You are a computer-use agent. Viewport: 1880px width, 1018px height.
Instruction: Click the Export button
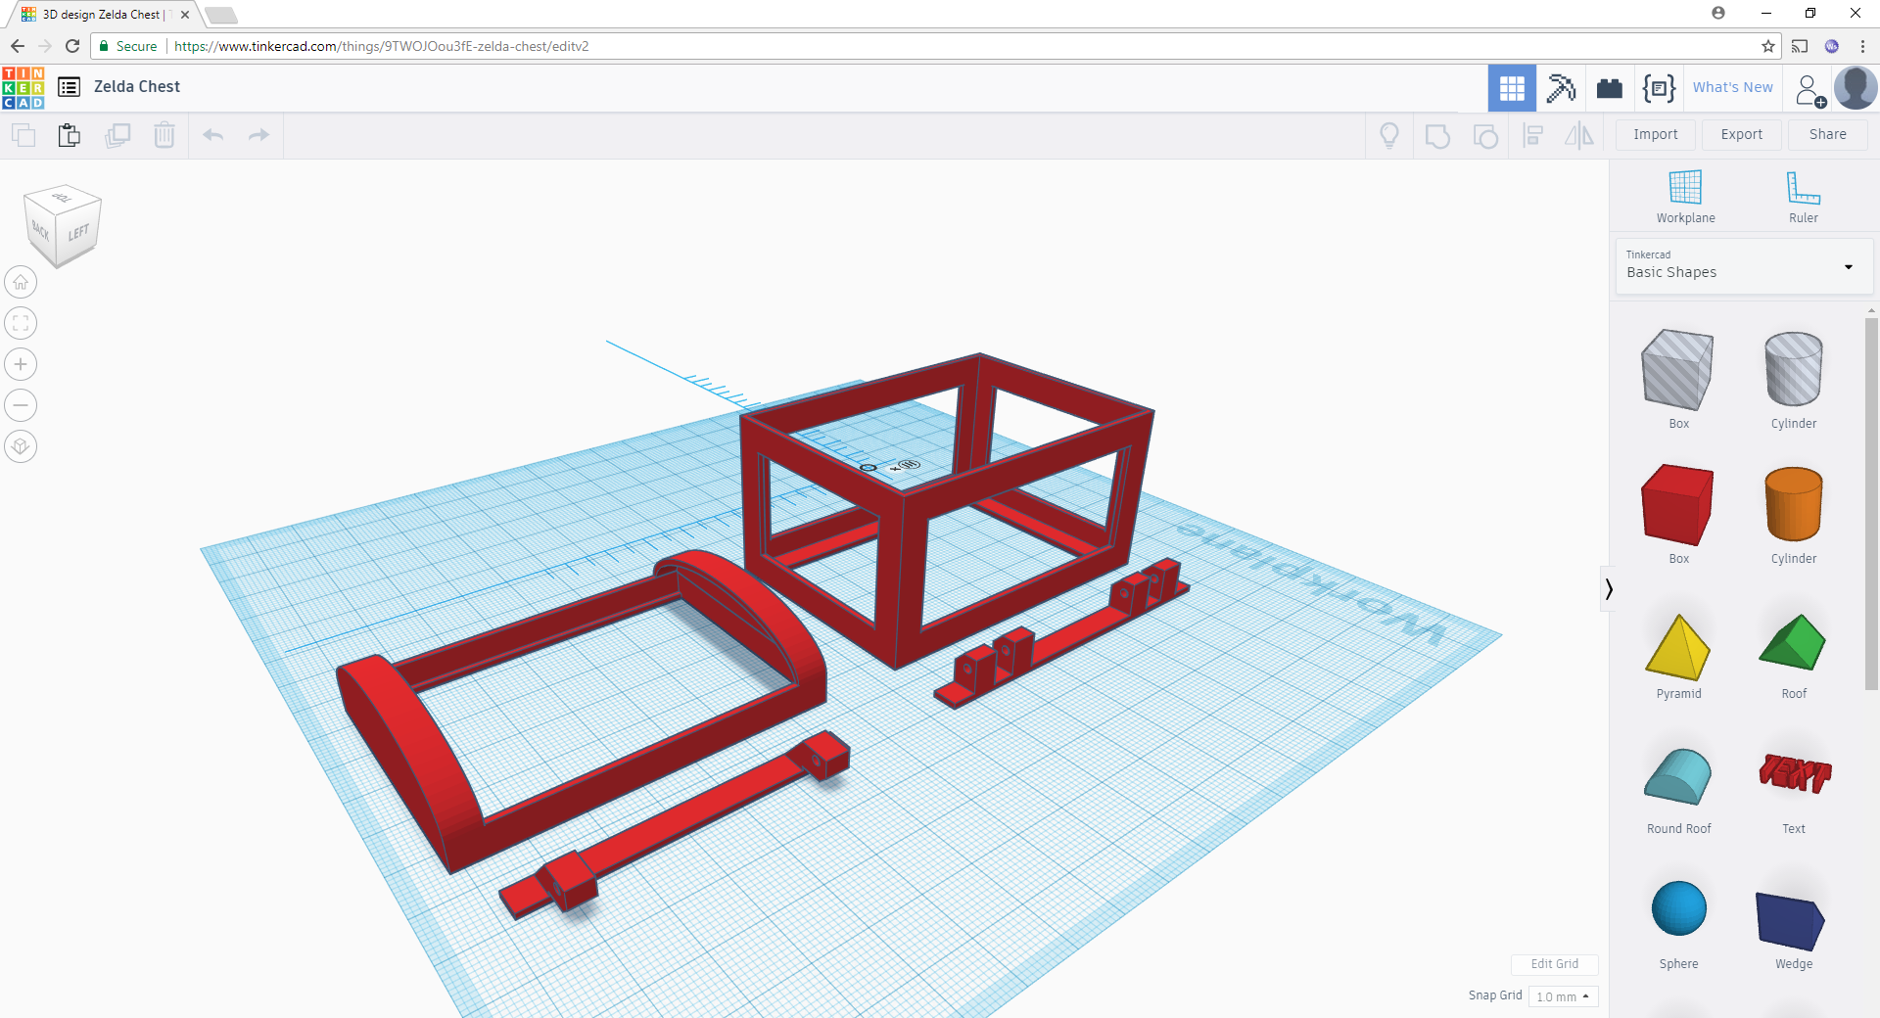coord(1741,134)
